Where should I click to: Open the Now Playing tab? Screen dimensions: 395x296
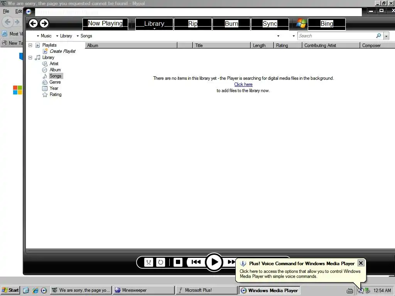(105, 24)
